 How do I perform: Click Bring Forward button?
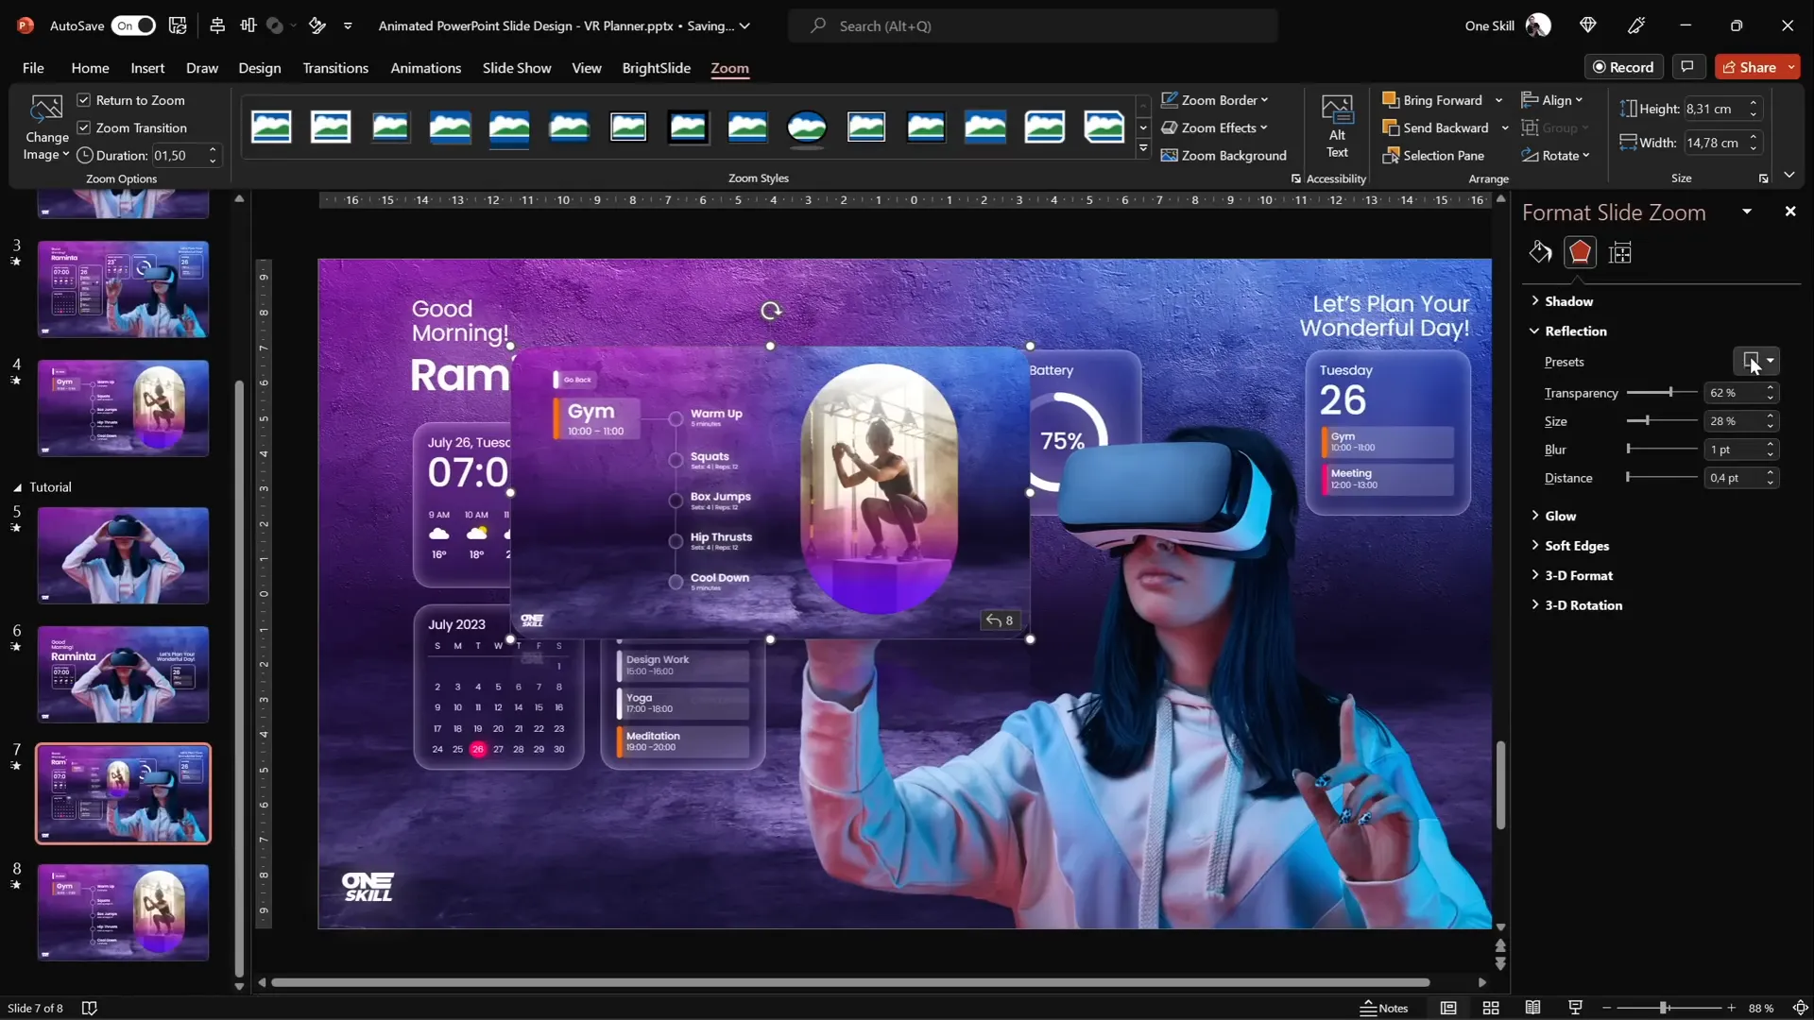click(x=1433, y=100)
